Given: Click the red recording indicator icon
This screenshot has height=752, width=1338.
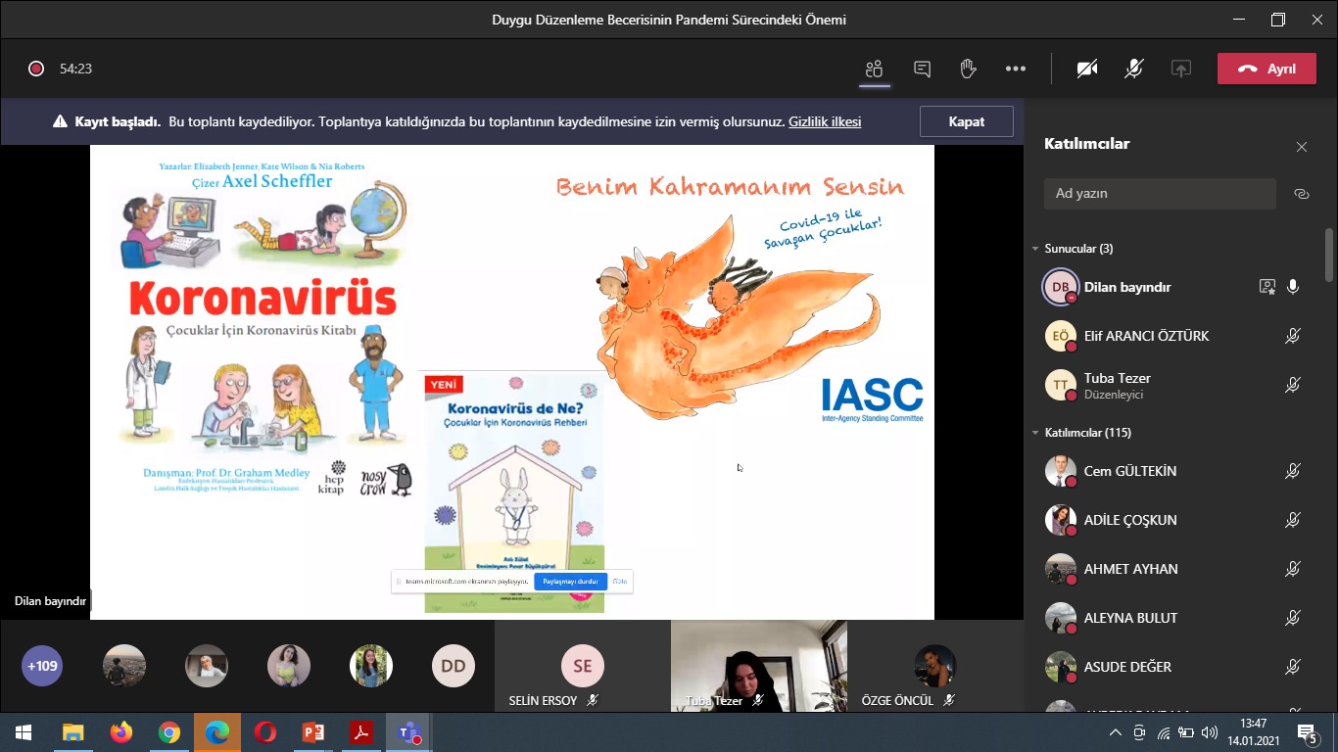Looking at the screenshot, I should point(36,69).
